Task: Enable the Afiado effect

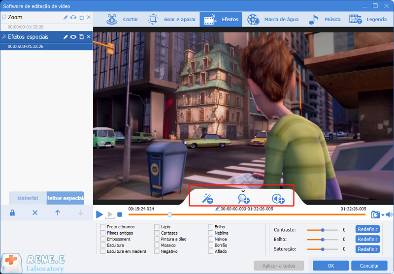Action: [x=211, y=251]
